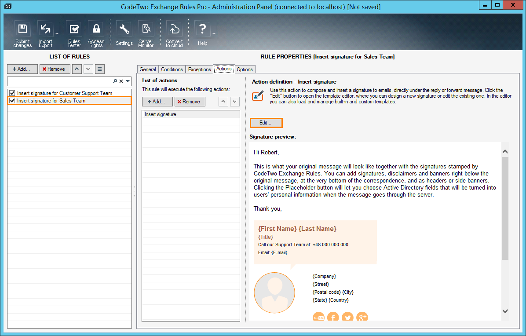The height and width of the screenshot is (336, 526).
Task: Click Remove in the List of actions
Action: pyautogui.click(x=190, y=102)
